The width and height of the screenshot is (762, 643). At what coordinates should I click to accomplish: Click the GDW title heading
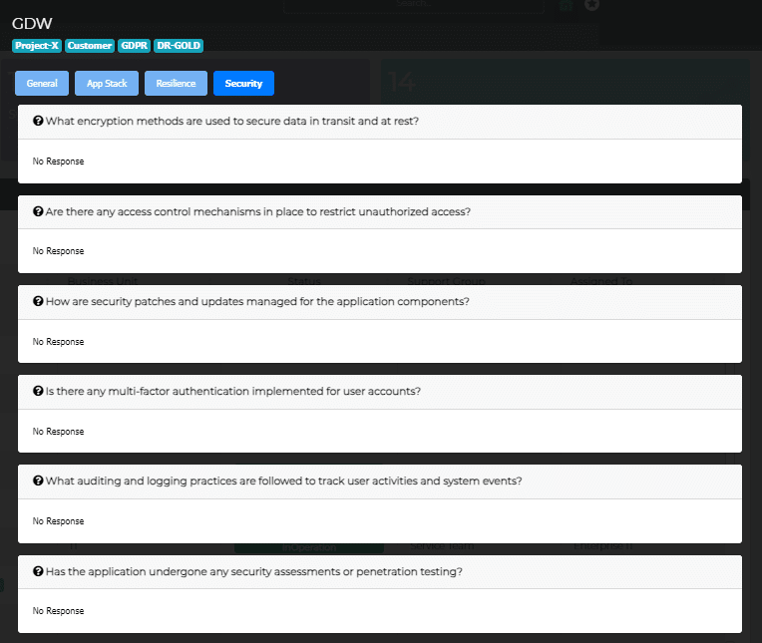click(32, 23)
